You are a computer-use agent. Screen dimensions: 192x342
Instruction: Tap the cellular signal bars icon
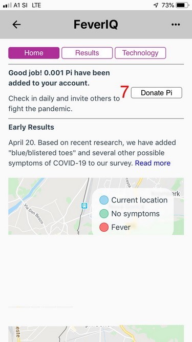(x=7, y=5)
